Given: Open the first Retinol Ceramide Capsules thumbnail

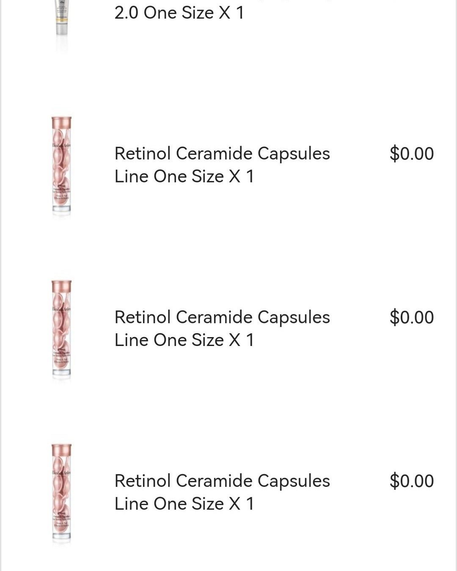Looking at the screenshot, I should [x=61, y=166].
